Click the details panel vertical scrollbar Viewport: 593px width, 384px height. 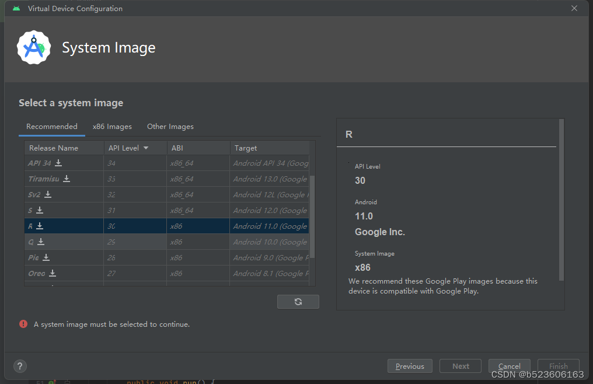tap(561, 200)
